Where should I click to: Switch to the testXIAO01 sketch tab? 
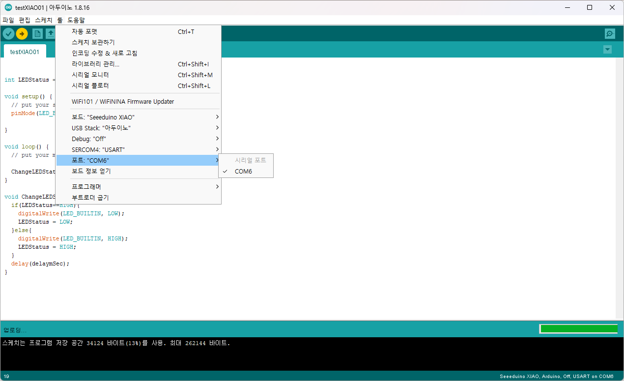(25, 51)
